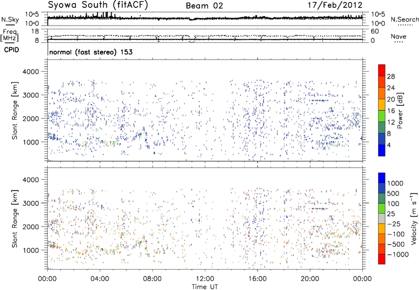419x290 pixels.
Task: Click the 04:00 time tick label
Action: tap(100, 279)
